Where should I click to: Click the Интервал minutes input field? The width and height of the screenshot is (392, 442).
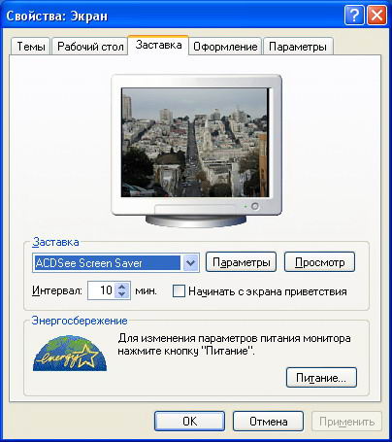102,290
